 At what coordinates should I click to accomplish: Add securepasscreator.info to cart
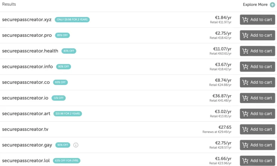pos(257,67)
